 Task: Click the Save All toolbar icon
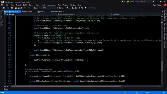21,8
